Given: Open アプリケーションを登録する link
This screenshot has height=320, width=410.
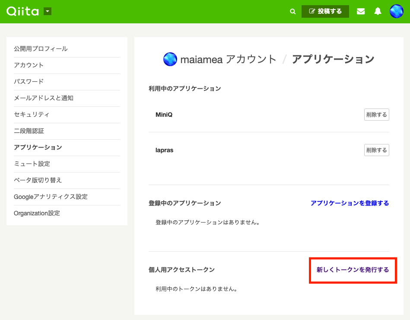Looking at the screenshot, I should tap(350, 203).
